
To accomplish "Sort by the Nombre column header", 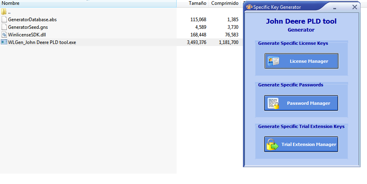I will pos(88,3).
